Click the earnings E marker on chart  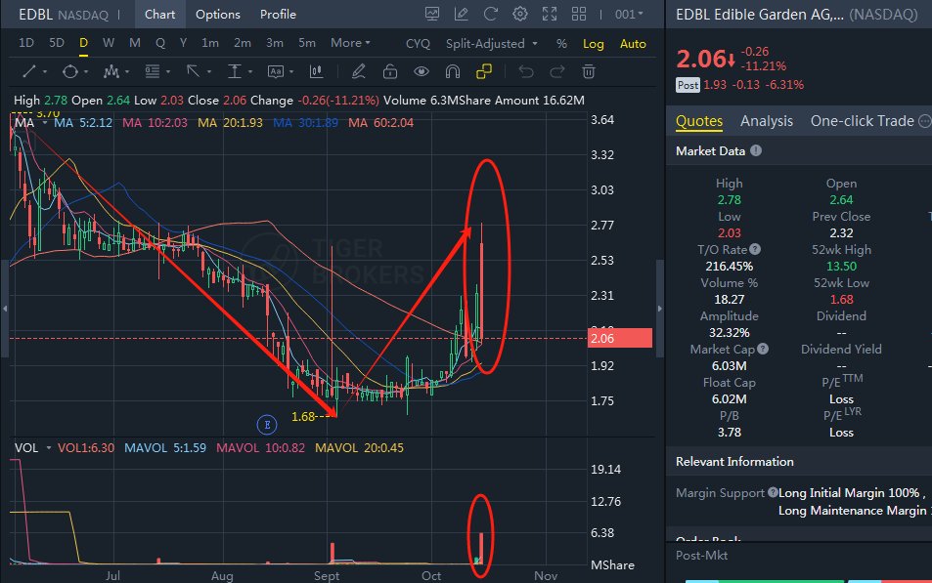(267, 425)
